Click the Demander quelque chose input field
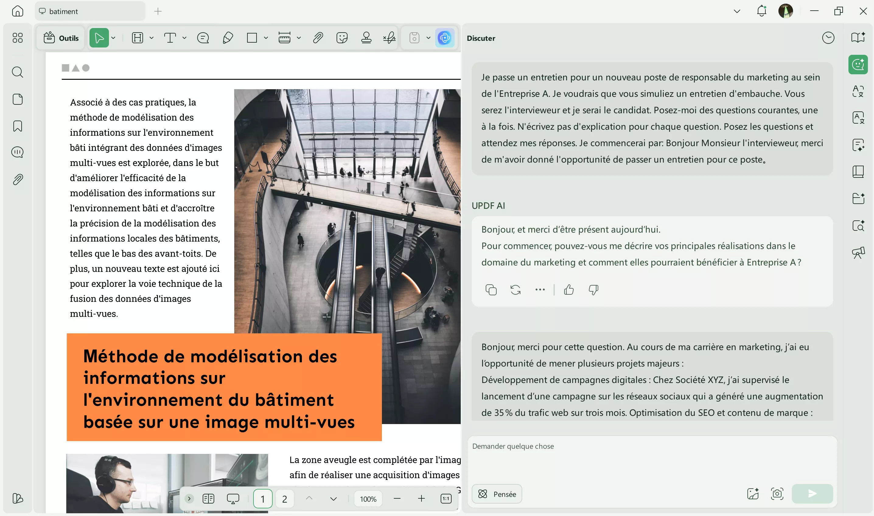Image resolution: width=874 pixels, height=516 pixels. point(650,455)
